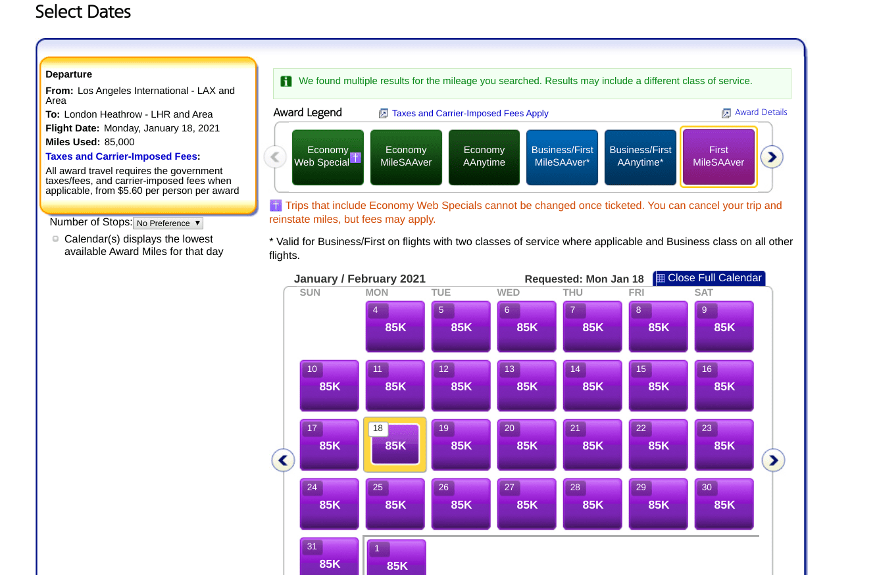Select Business/First MileSAAver award type
The height and width of the screenshot is (575, 877).
563,156
